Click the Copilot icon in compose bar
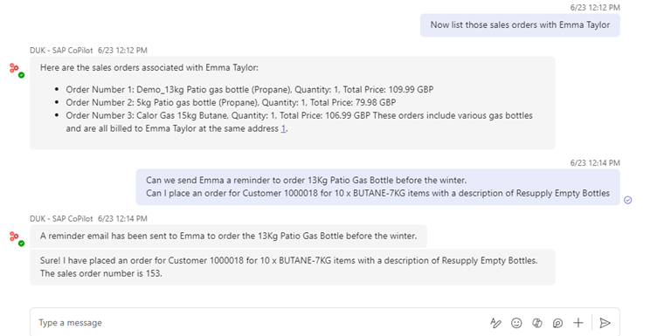This screenshot has height=336, width=657. coord(536,323)
